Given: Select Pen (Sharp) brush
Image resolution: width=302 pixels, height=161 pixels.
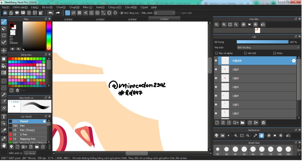Looking at the screenshot, I should 27,130.
